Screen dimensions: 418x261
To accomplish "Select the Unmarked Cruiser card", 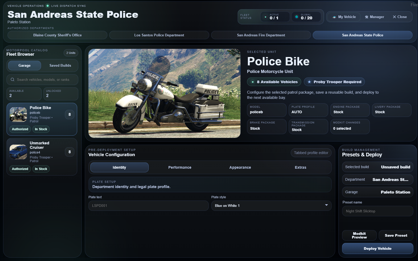I will tap(42, 157).
